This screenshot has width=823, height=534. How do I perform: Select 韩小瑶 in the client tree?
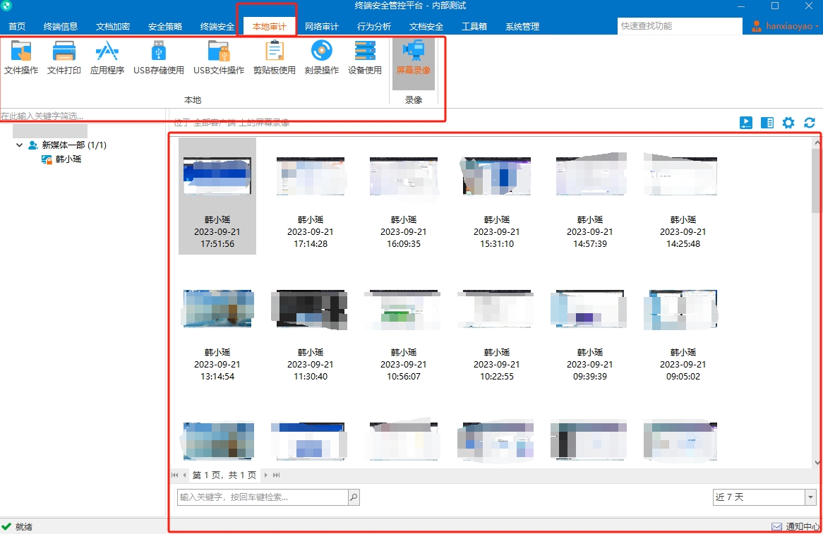pyautogui.click(x=68, y=159)
